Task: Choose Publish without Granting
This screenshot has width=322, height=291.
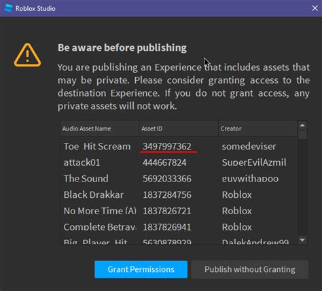Action: 250,269
